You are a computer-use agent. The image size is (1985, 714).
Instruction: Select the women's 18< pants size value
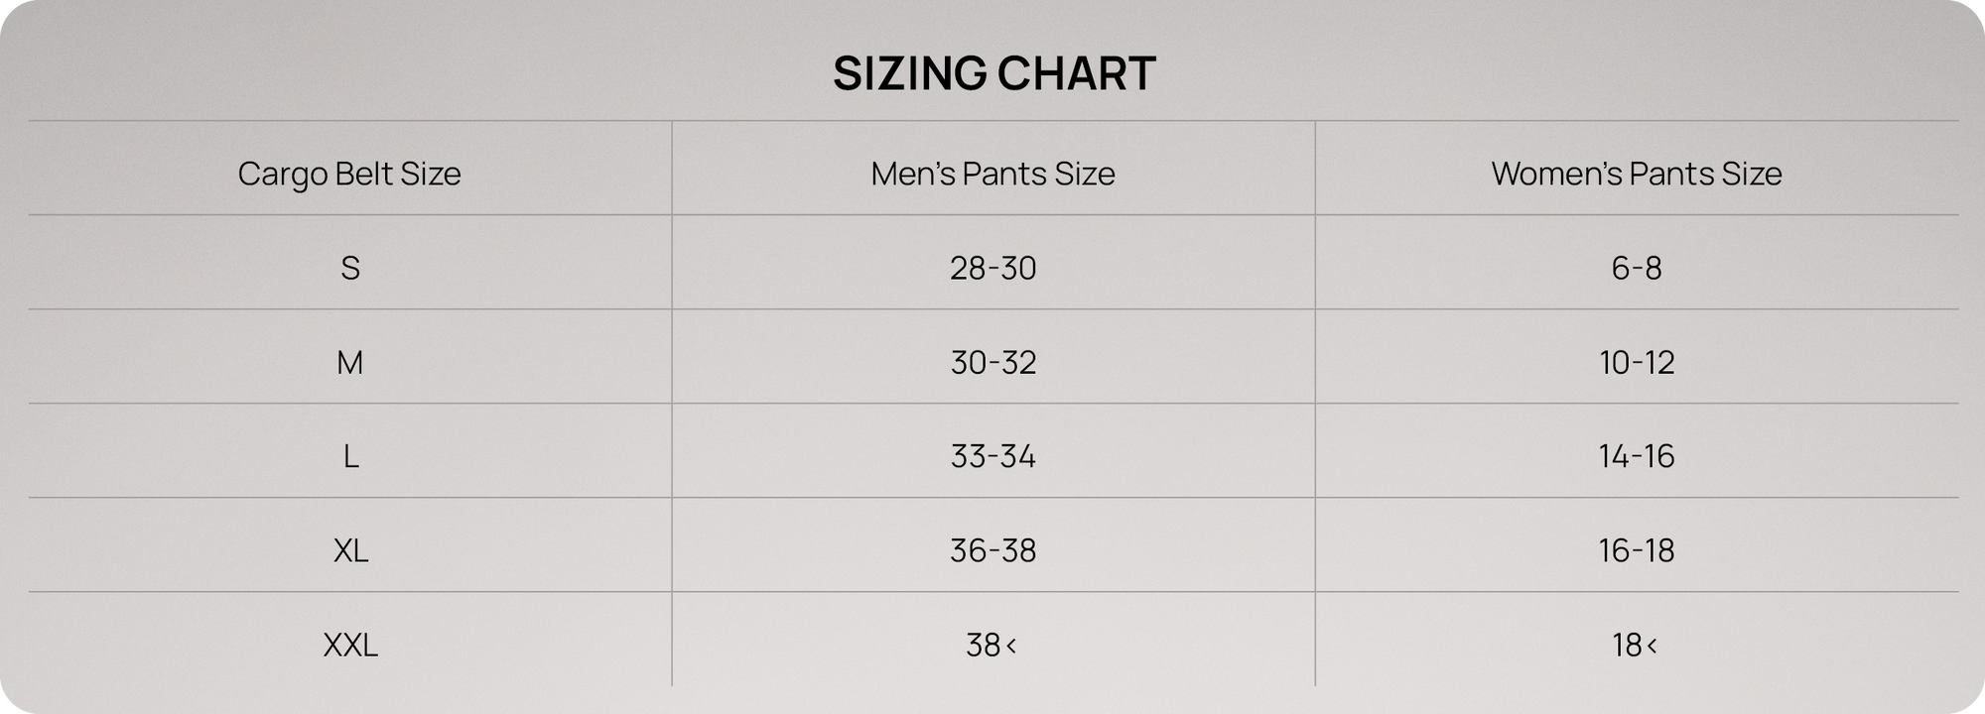[1634, 646]
